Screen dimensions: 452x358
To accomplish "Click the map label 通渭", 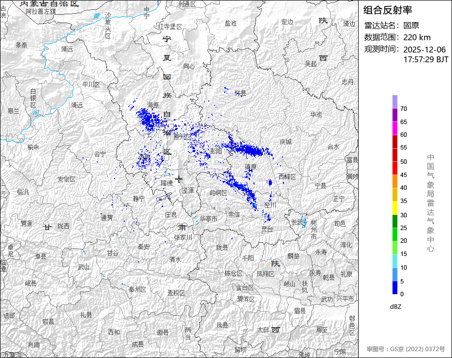I will (x=107, y=218).
